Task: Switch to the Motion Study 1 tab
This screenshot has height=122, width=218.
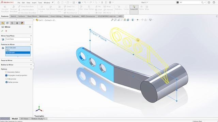Action: click(x=38, y=119)
